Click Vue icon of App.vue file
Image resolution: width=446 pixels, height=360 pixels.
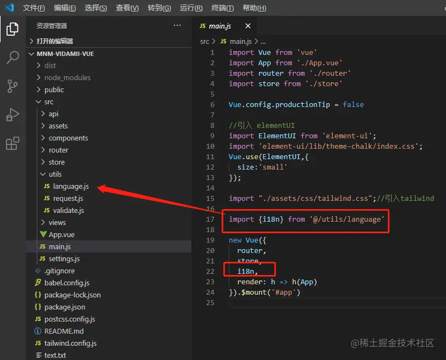[x=43, y=234]
